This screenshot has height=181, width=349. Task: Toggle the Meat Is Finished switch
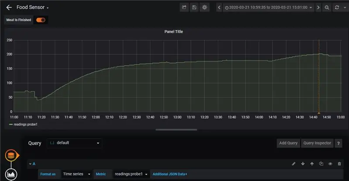[41, 20]
